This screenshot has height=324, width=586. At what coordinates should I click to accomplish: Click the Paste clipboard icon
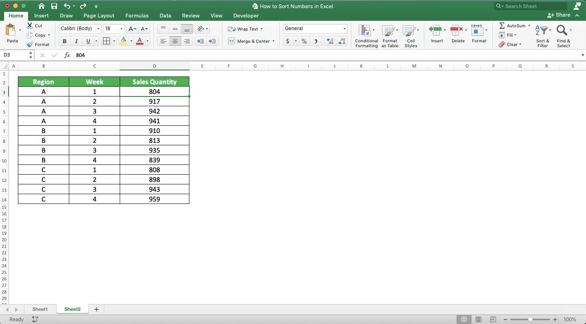(11, 31)
